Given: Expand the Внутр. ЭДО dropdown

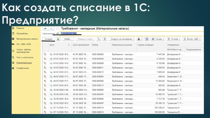Looking at the screenshot, I should (192, 39).
